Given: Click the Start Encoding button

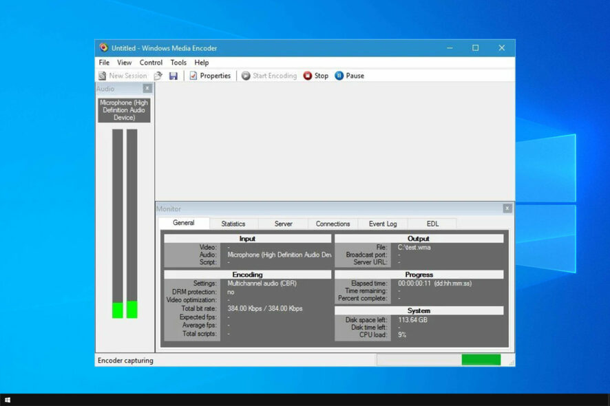Looking at the screenshot, I should click(x=269, y=76).
